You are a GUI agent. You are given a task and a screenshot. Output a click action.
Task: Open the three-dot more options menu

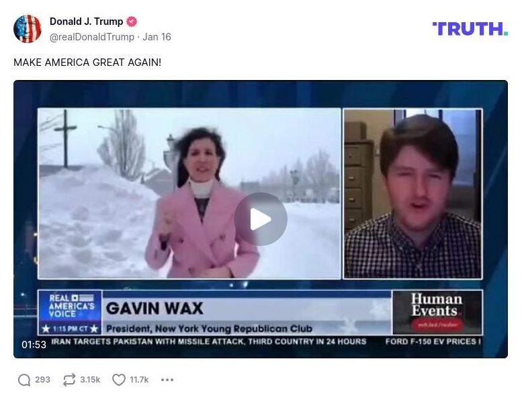[167, 380]
